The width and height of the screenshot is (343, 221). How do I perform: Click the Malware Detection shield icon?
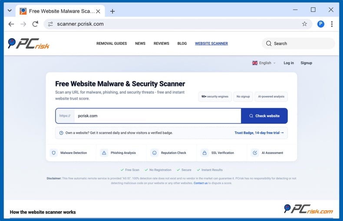53,153
